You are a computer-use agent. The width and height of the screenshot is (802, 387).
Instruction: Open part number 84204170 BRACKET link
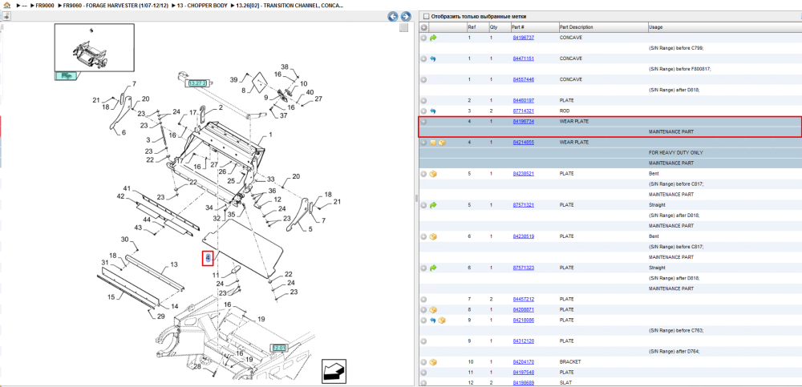click(523, 362)
